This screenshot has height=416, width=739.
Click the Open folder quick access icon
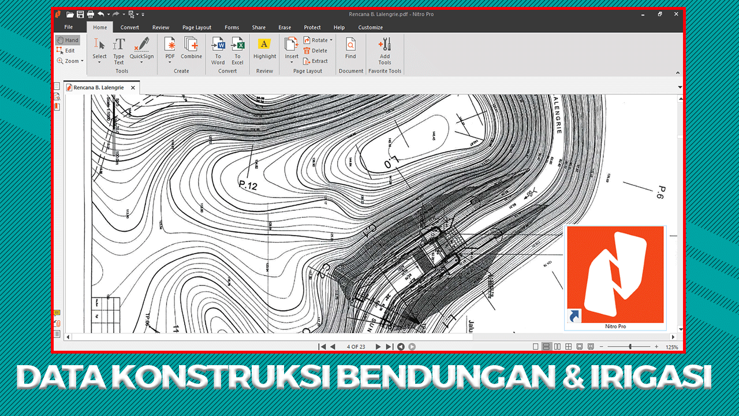[x=70, y=14]
